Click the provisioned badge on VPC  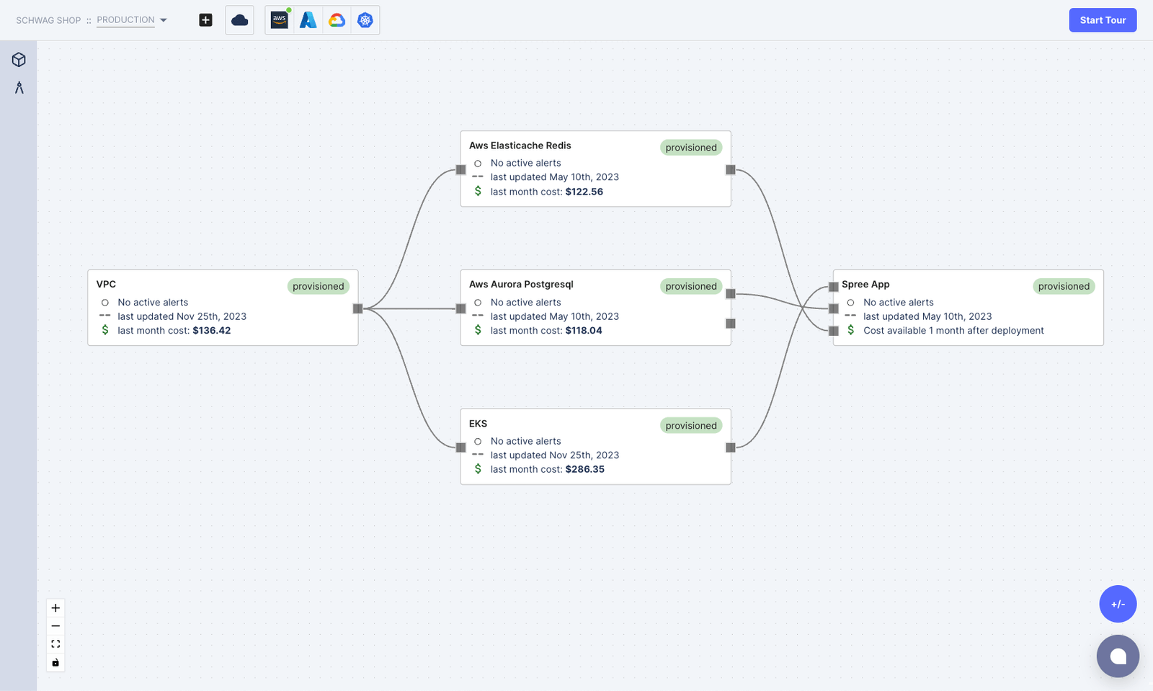(x=319, y=286)
